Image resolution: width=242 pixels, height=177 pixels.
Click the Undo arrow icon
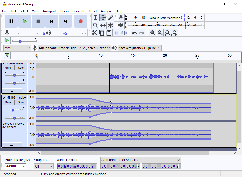(x=134, y=33)
